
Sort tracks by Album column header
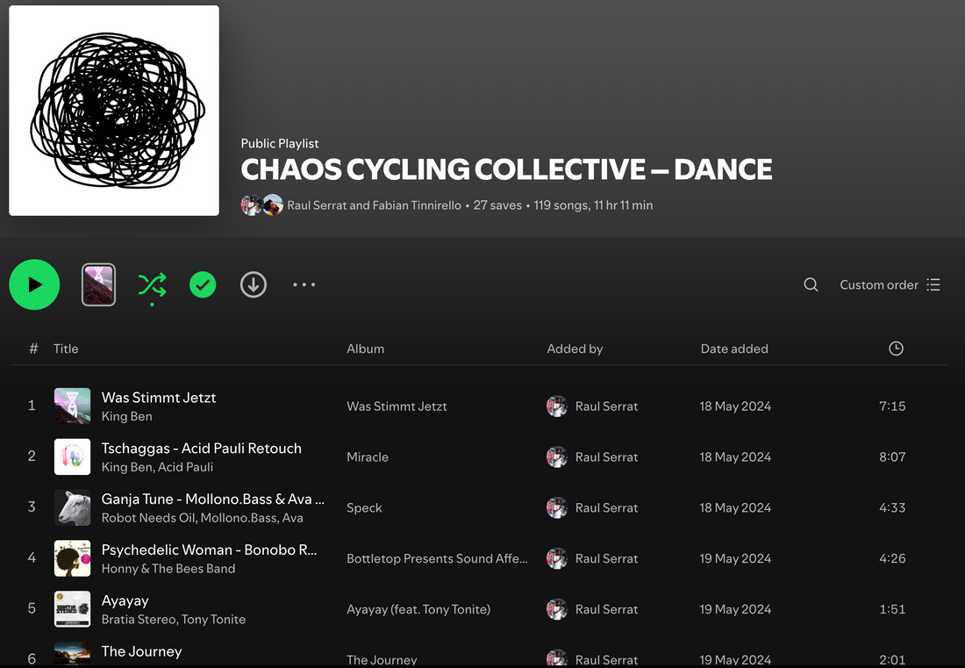pyautogui.click(x=365, y=348)
